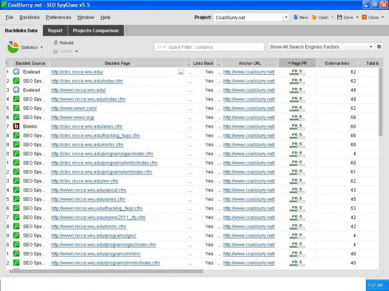The width and height of the screenshot is (389, 291).
Task: Click the Close project icon
Action: (x=364, y=17)
